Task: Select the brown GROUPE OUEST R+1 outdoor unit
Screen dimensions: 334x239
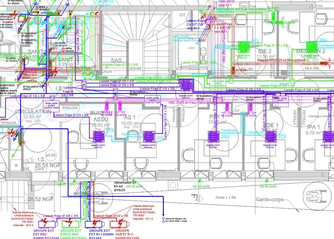Action: point(120,224)
